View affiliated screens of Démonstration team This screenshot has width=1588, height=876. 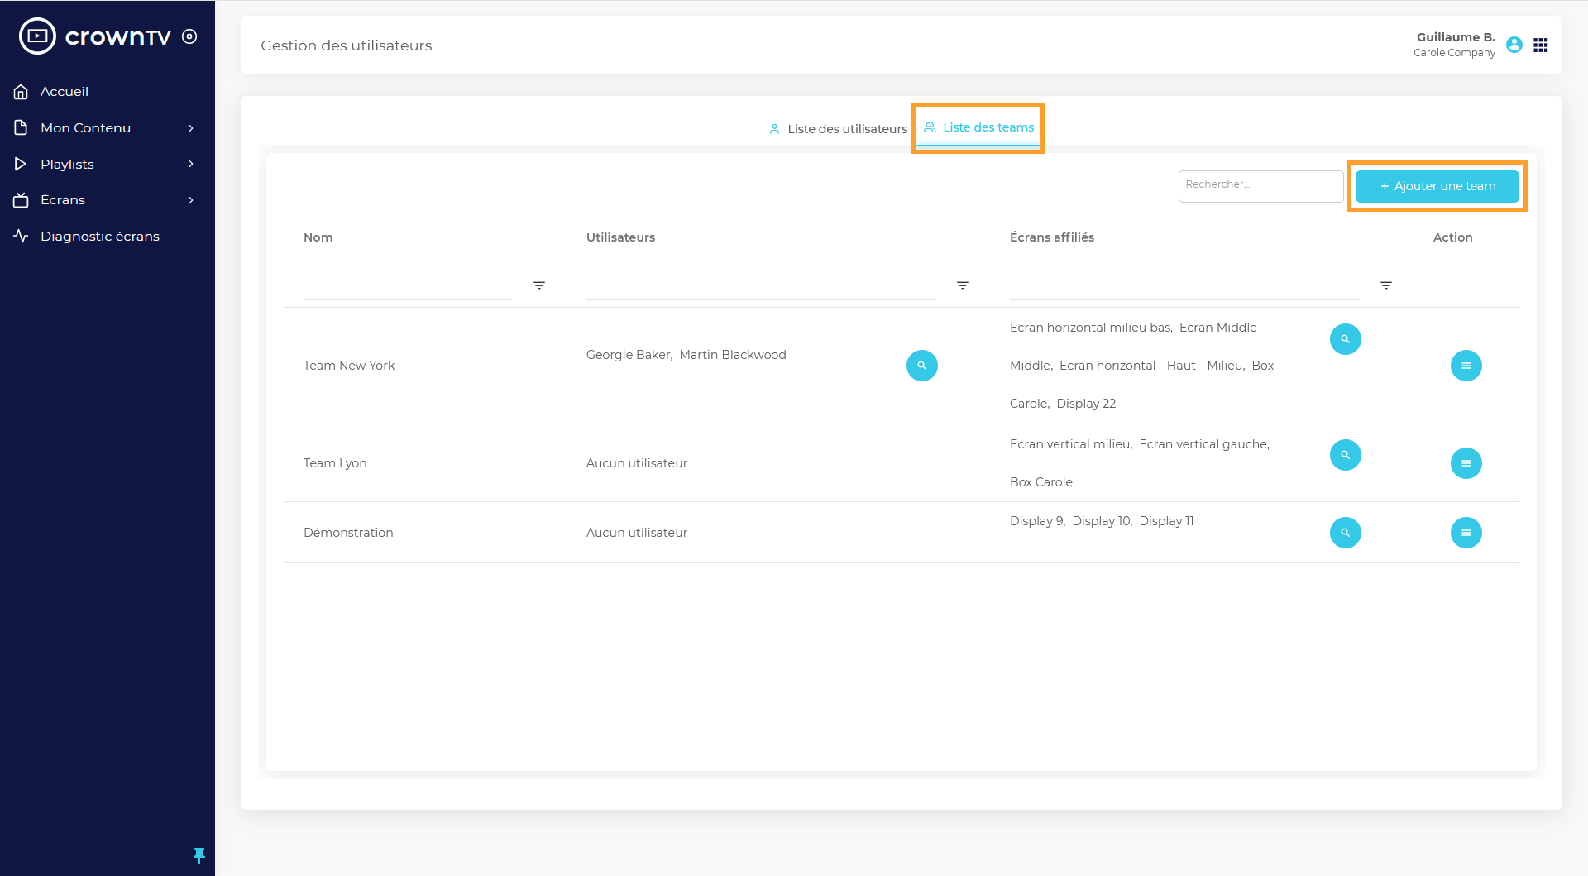(x=1346, y=533)
